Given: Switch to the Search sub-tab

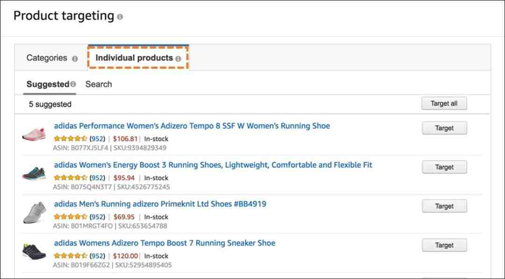Looking at the screenshot, I should (x=99, y=84).
